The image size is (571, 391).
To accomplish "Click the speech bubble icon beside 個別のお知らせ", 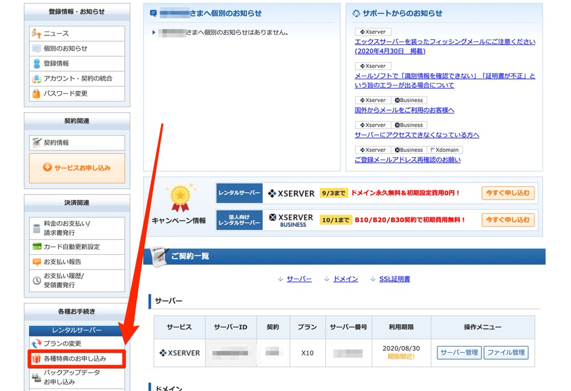I will coord(37,48).
